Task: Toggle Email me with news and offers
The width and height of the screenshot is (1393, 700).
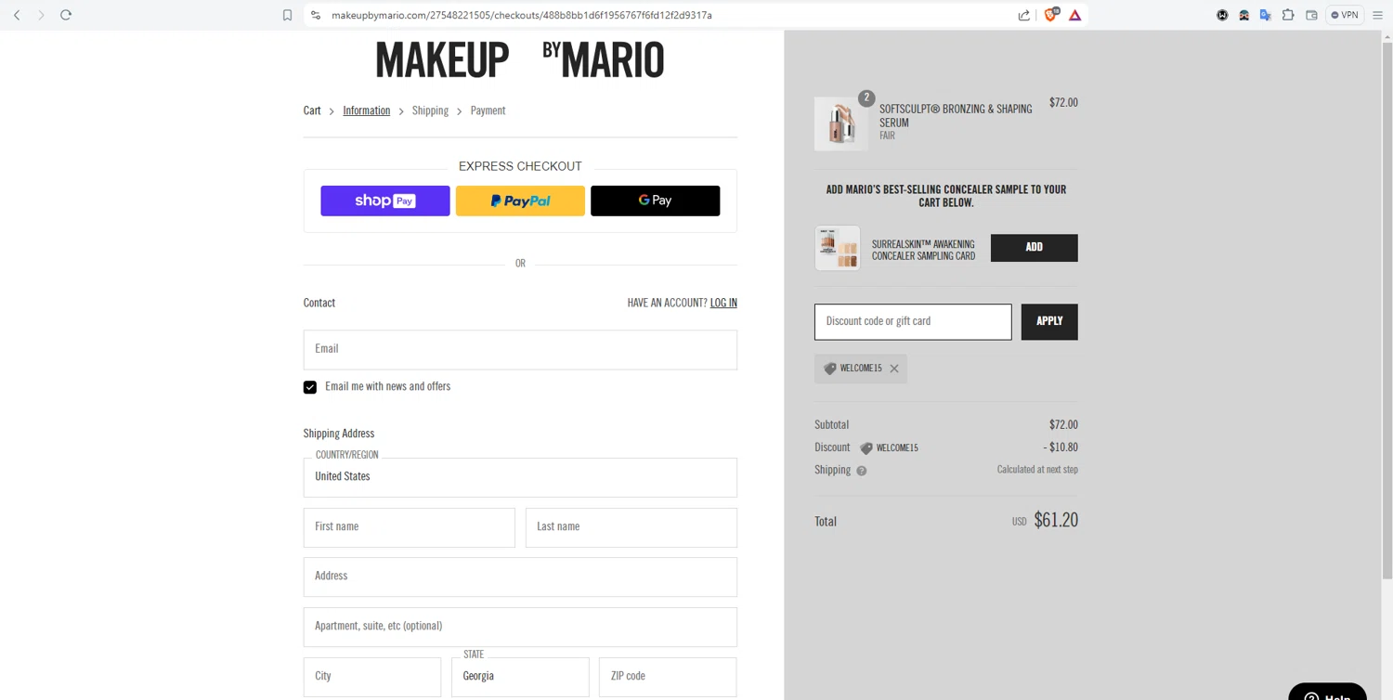Action: pos(310,387)
